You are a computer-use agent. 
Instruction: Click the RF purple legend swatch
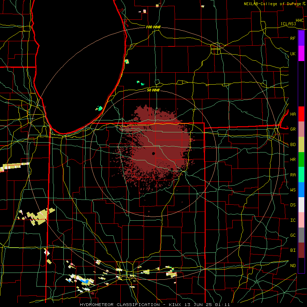(301, 38)
